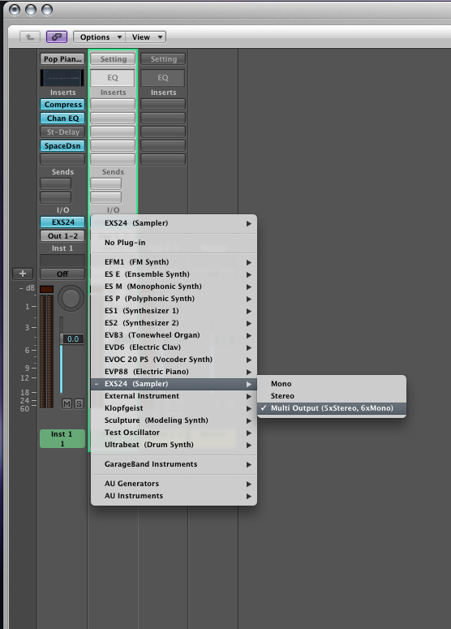Expand EVP88 (Electric Piano) entry
The width and height of the screenshot is (451, 629).
pos(174,372)
